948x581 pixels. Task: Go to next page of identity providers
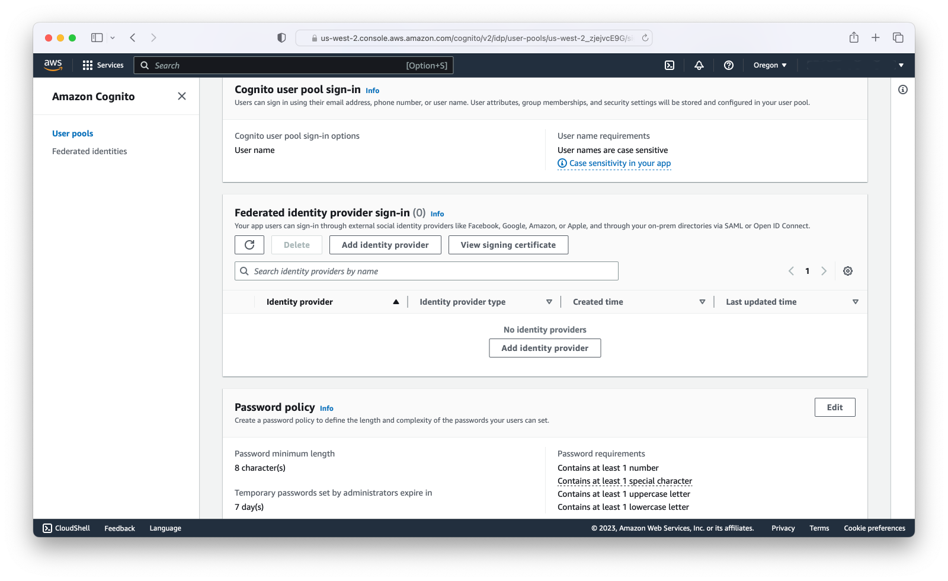point(824,271)
